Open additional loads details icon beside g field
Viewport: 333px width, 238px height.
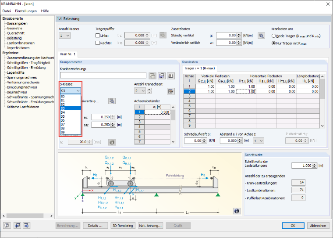coord(261,35)
